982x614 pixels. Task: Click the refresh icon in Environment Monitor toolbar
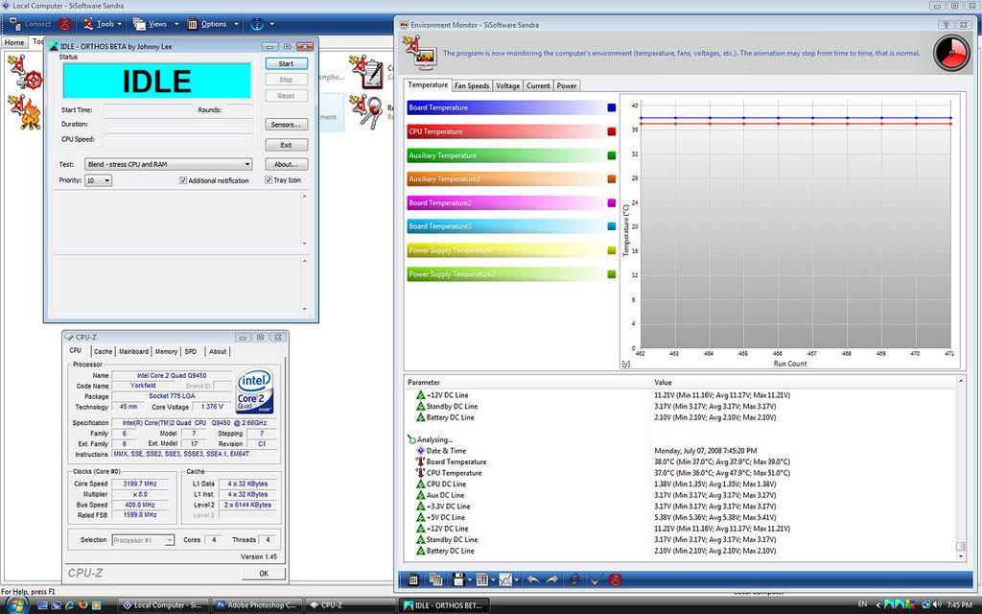pos(574,579)
